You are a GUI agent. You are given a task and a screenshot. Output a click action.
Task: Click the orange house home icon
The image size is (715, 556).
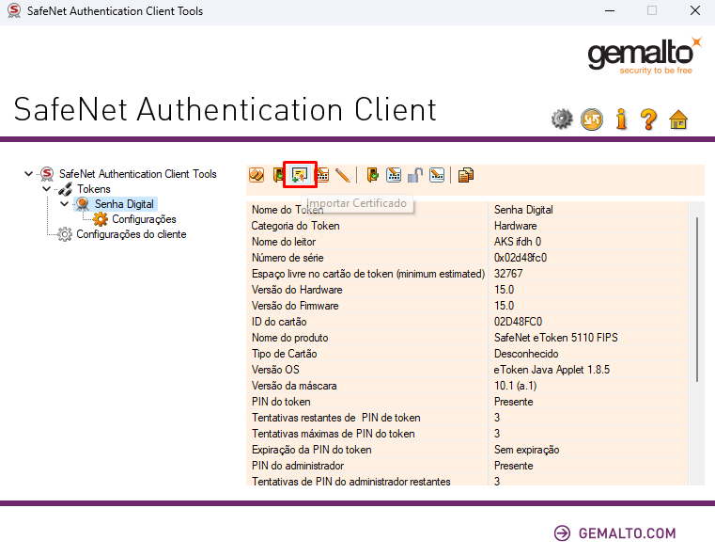click(678, 119)
